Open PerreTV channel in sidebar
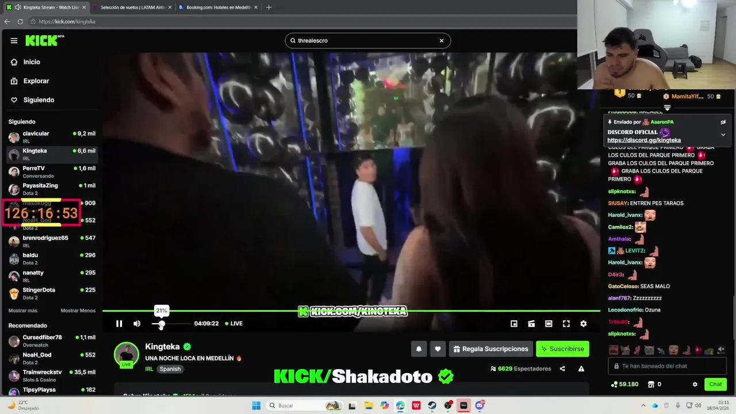Screen dimensions: 736x414 52,171
